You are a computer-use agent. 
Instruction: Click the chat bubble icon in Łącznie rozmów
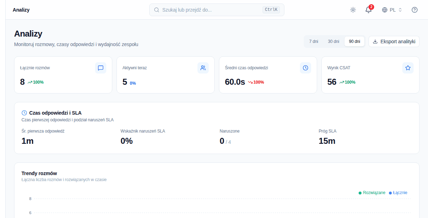101,68
